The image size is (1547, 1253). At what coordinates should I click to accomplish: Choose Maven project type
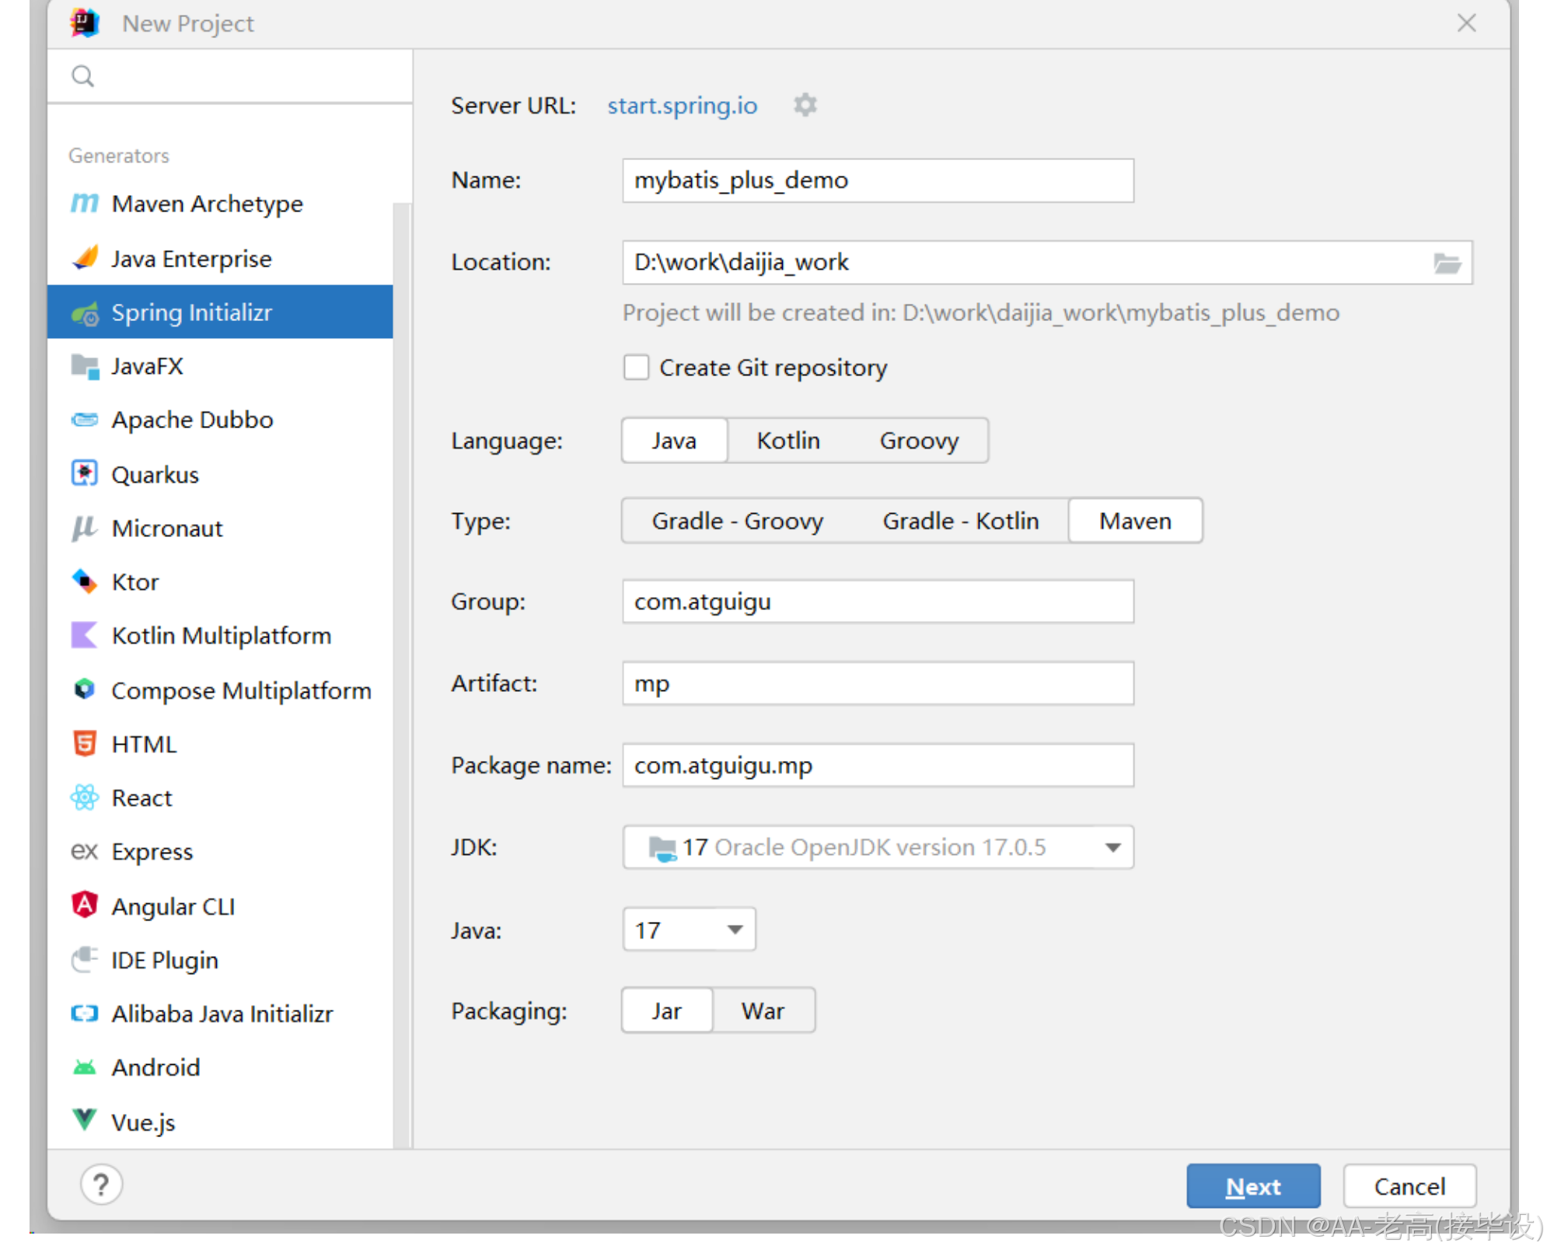pyautogui.click(x=1135, y=521)
